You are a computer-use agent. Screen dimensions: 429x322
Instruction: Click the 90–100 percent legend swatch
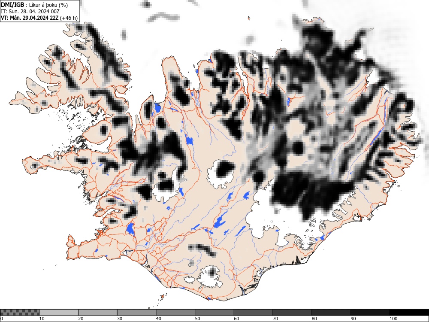pyautogui.click(x=370, y=313)
